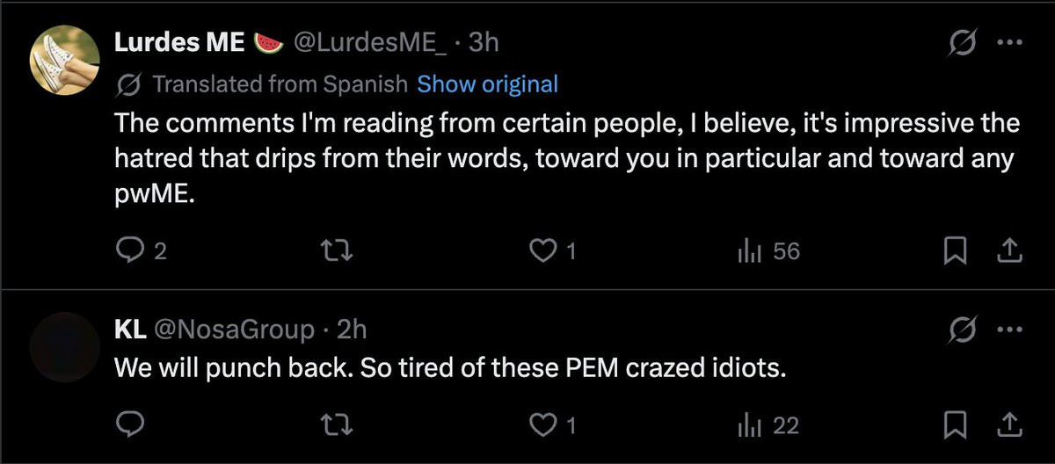Open Grok icon on Lurdes ME post
Screen dimensions: 1055x464
[964, 43]
